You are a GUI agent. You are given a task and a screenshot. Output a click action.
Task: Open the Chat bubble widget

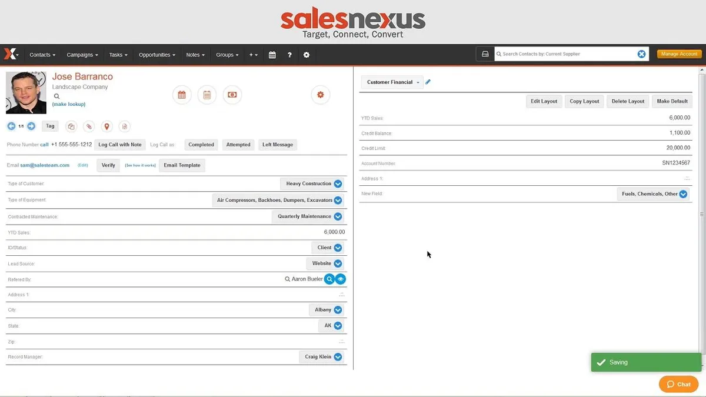(x=678, y=384)
